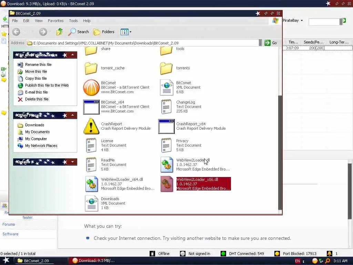Open the View menu
The height and width of the screenshot is (265, 353).
(39, 21)
